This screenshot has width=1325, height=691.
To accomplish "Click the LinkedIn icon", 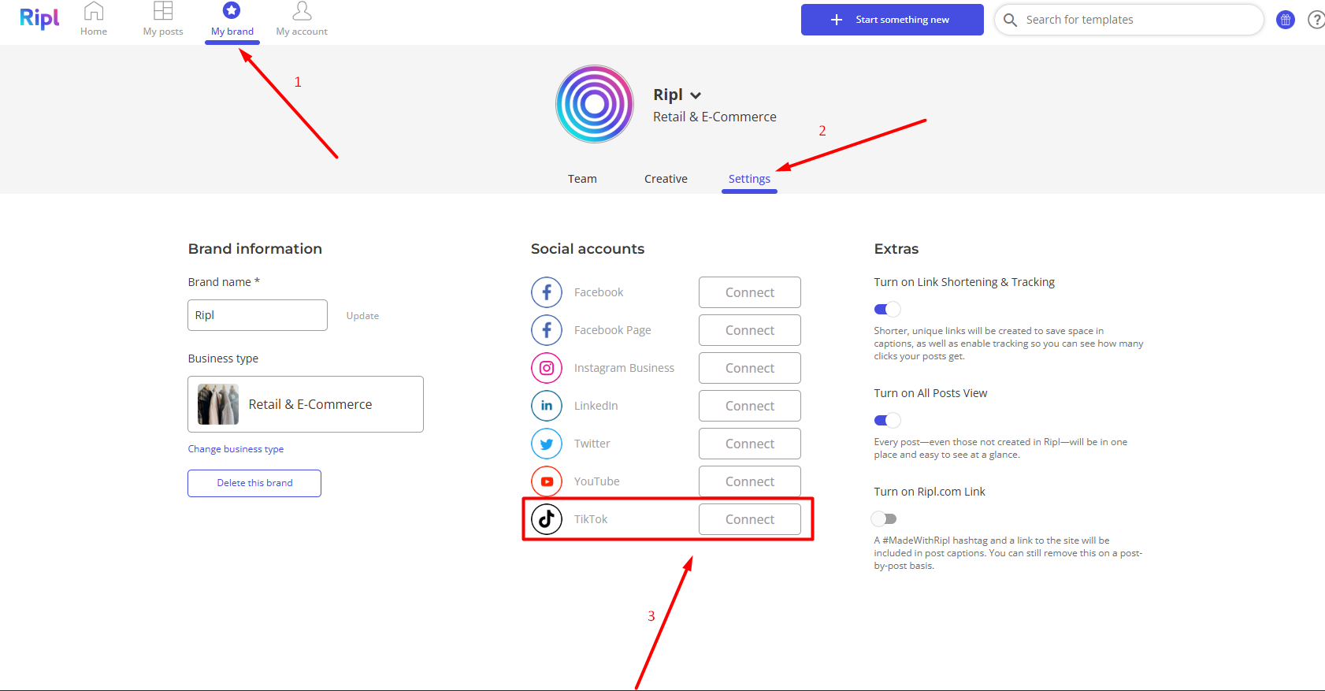I will tap(547, 406).
